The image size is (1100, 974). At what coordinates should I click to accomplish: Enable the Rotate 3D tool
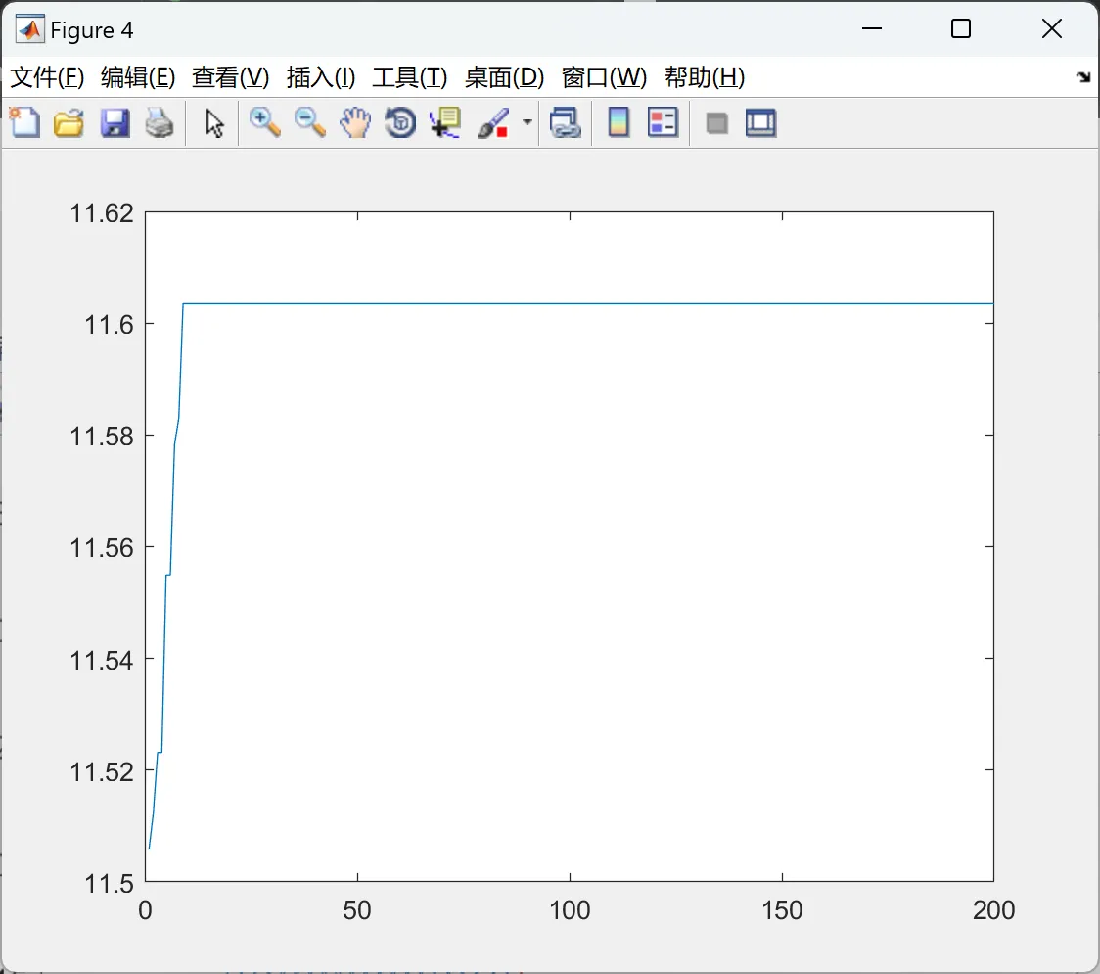[400, 122]
